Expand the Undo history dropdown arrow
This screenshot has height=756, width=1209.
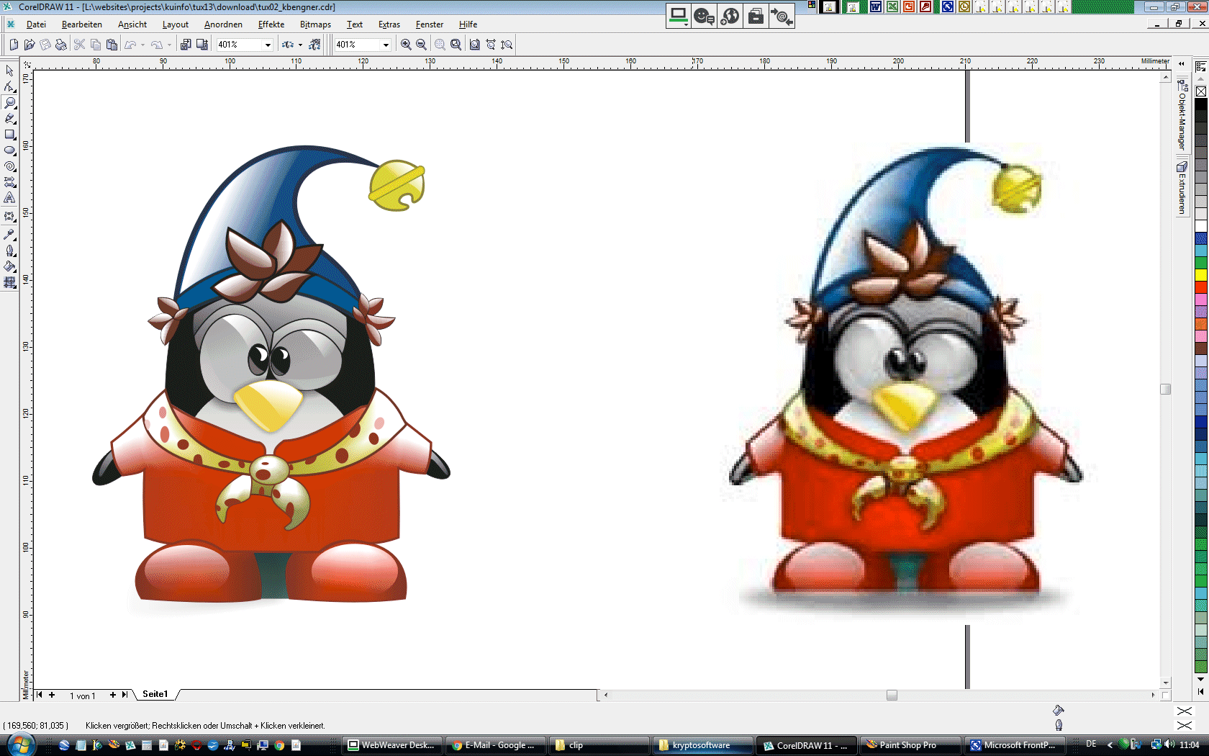tap(142, 45)
